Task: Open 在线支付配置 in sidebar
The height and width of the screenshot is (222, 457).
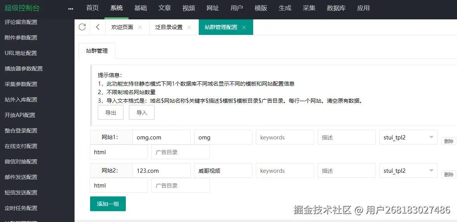Action: (x=21, y=146)
